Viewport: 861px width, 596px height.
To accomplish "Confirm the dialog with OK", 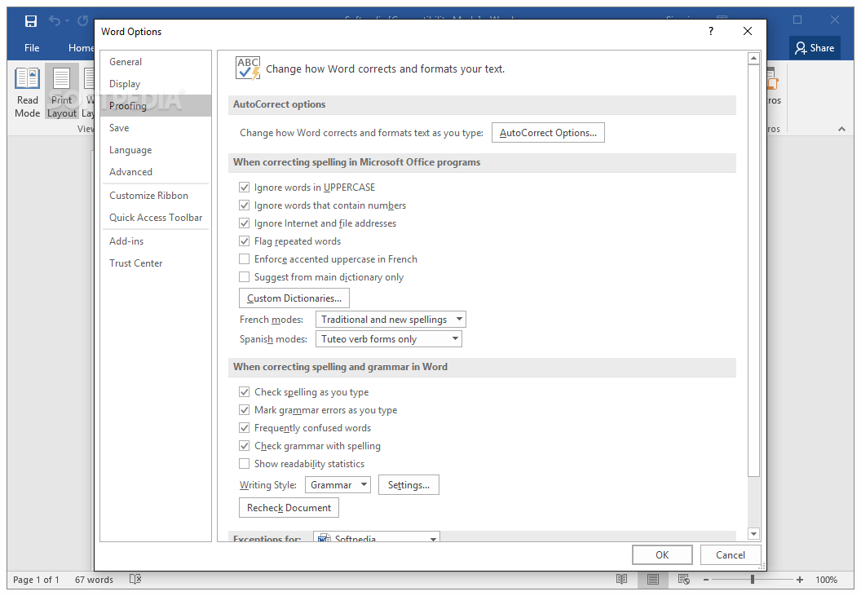I will [662, 555].
